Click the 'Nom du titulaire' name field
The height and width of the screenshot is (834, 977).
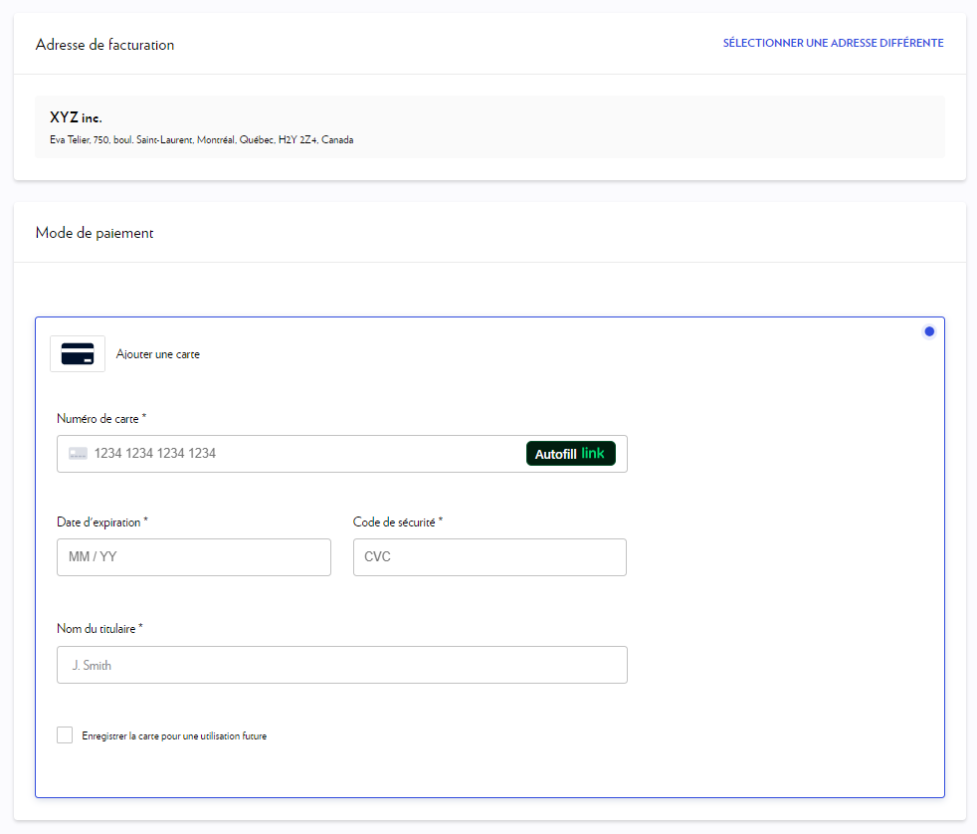(x=341, y=665)
